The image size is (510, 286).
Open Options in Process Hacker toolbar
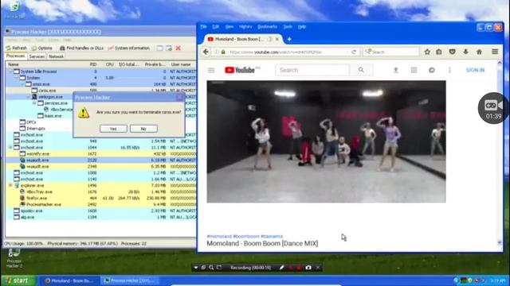(x=42, y=48)
